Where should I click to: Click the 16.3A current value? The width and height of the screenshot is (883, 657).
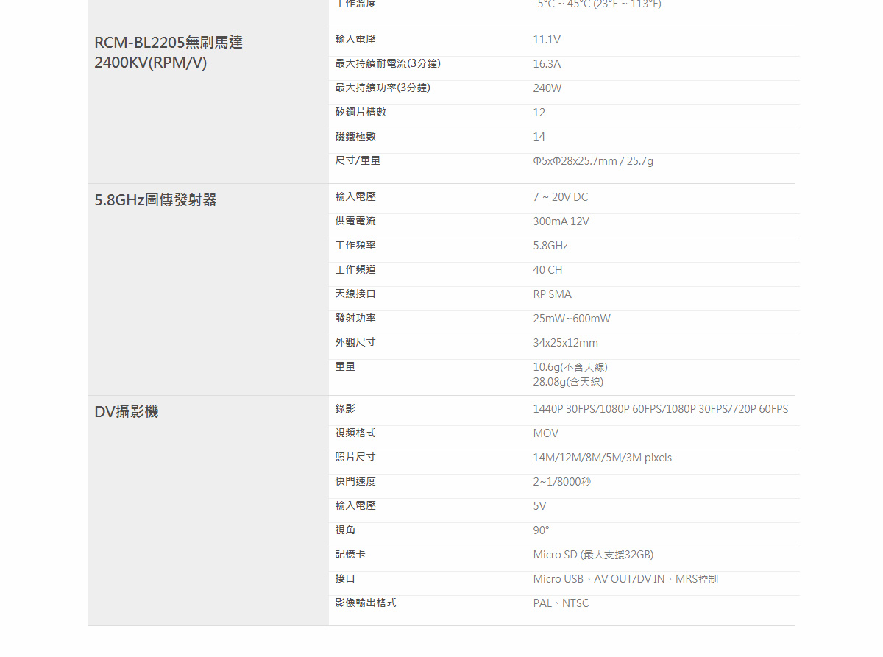pos(547,64)
